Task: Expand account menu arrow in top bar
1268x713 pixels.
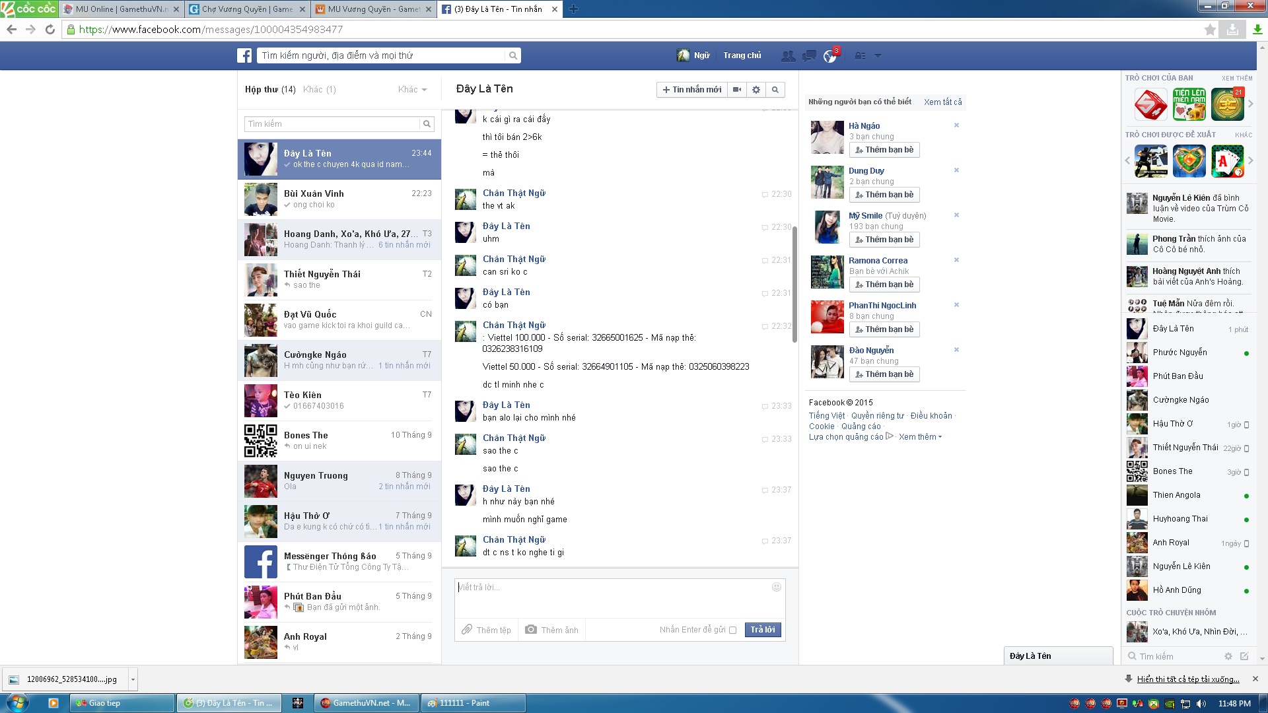Action: click(x=878, y=56)
